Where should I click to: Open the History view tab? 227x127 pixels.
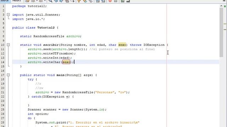click(17, 1)
